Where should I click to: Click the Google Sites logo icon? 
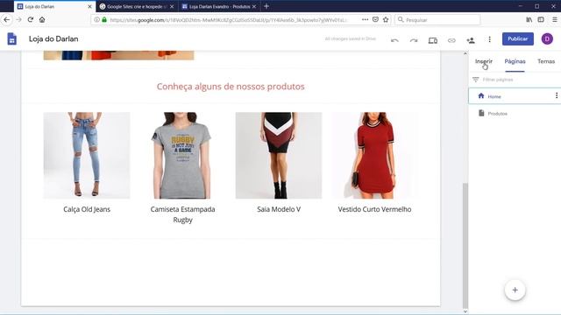pyautogui.click(x=11, y=38)
